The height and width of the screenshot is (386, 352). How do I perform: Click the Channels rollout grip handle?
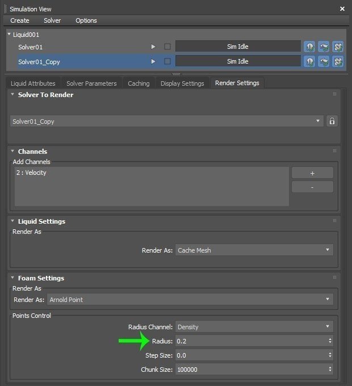(x=334, y=150)
